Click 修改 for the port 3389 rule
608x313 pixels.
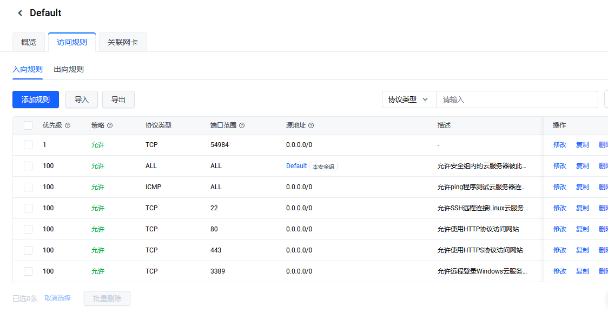click(x=559, y=271)
